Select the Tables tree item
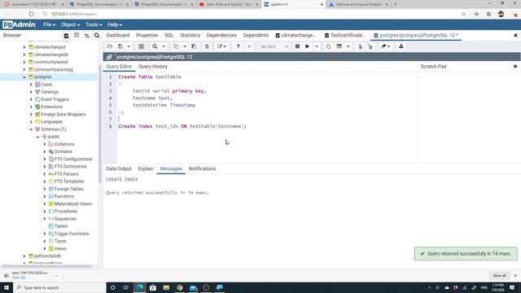The image size is (521, 293). point(61,226)
